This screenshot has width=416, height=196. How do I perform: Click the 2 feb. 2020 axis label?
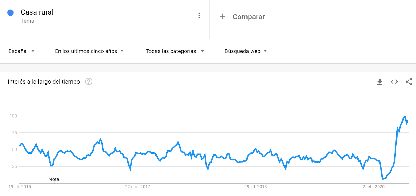pyautogui.click(x=374, y=187)
